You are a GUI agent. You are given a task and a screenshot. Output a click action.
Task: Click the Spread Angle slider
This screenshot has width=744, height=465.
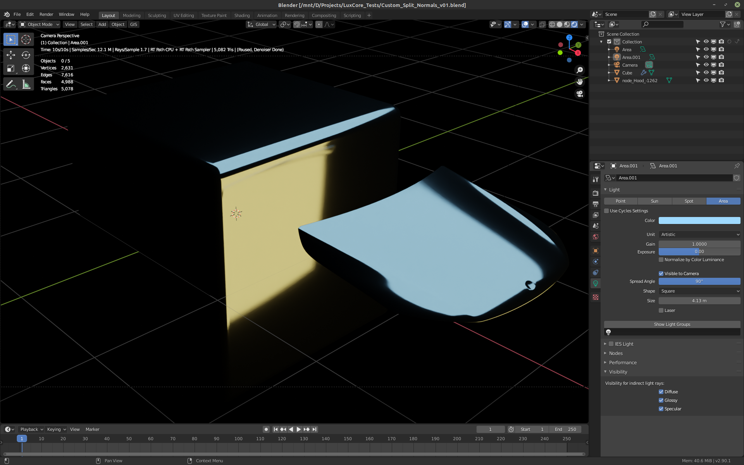click(699, 281)
